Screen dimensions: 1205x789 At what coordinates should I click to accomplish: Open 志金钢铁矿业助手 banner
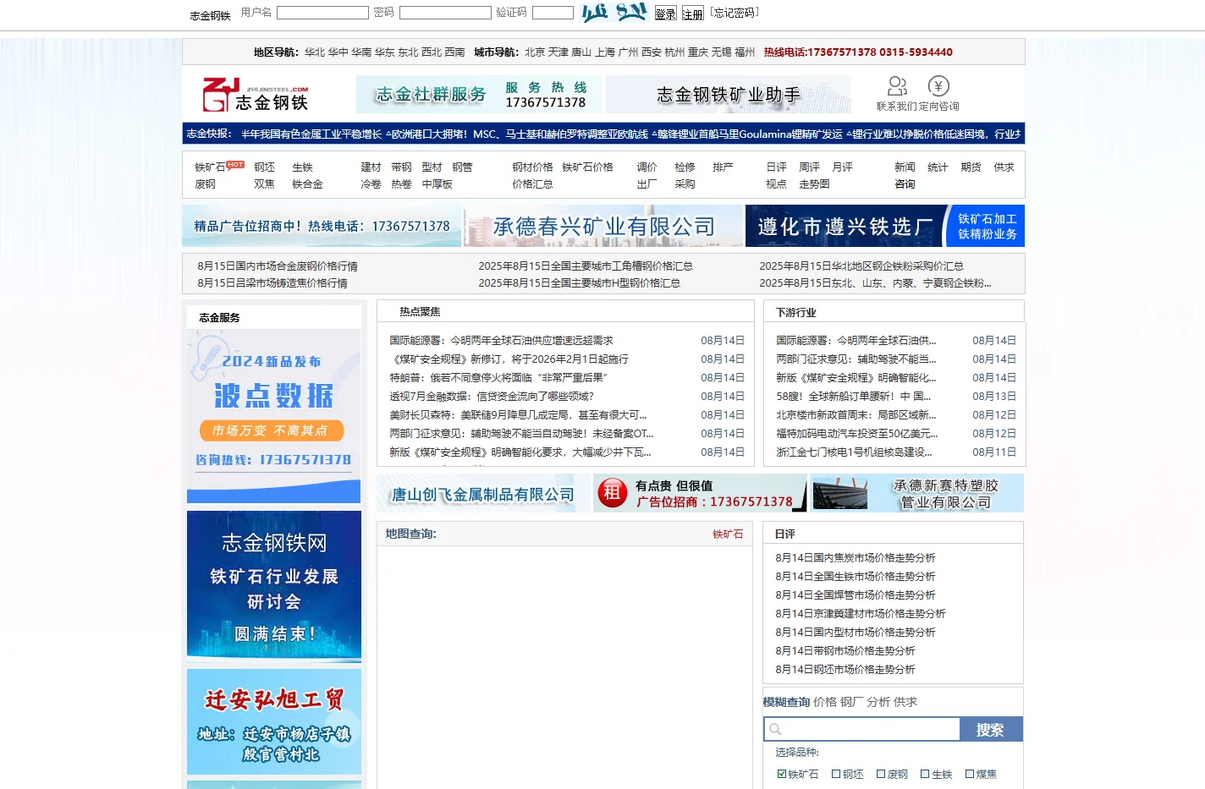click(729, 94)
